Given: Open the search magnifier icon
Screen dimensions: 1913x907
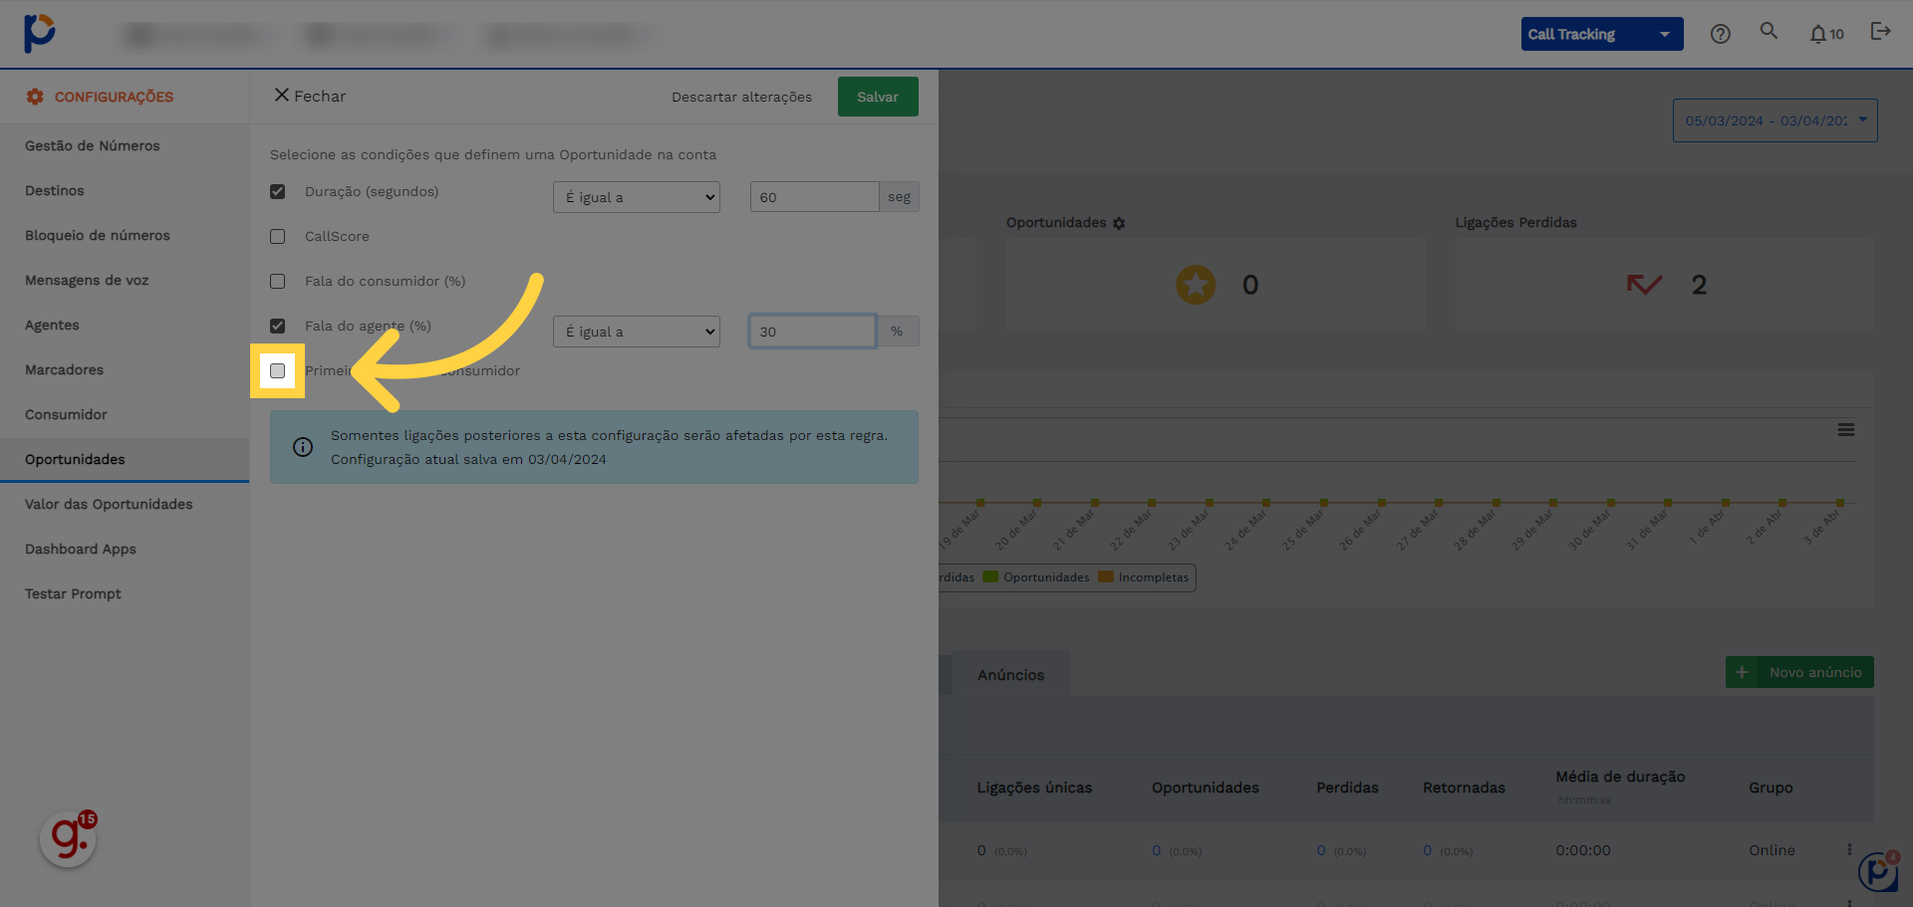Looking at the screenshot, I should pyautogui.click(x=1769, y=31).
